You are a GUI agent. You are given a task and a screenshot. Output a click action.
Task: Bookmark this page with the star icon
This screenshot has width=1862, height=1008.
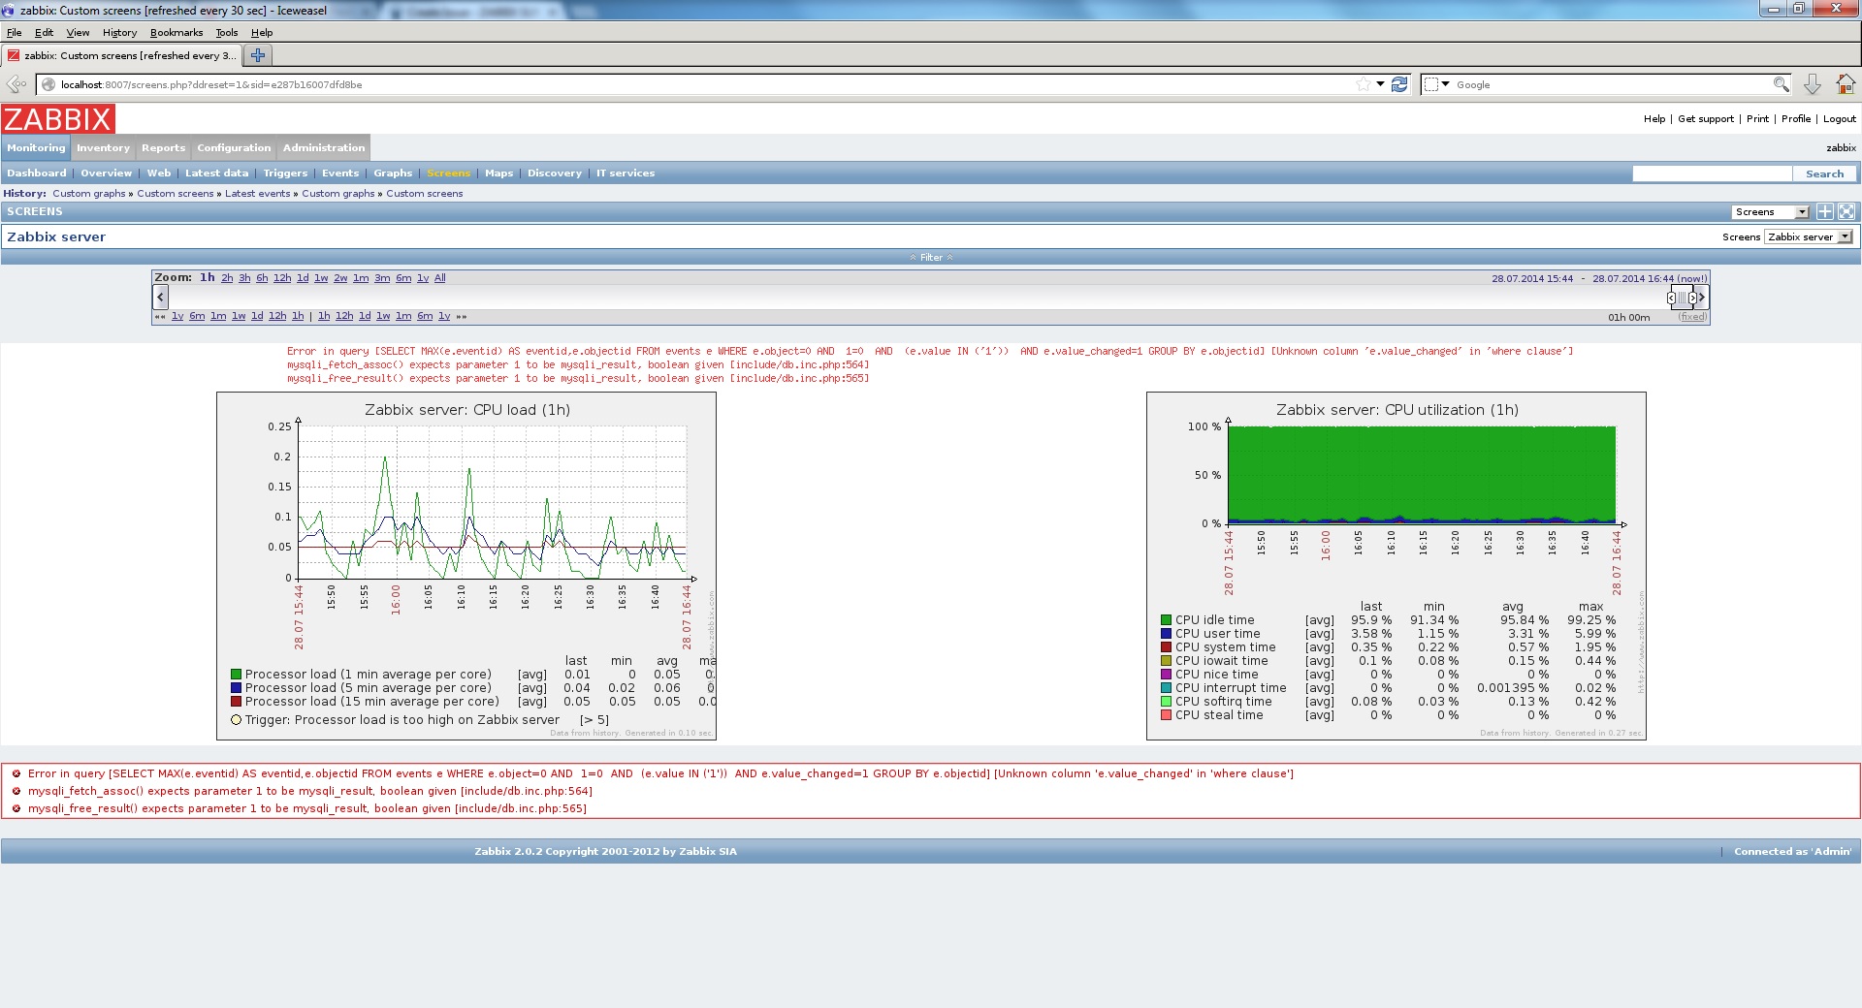point(1363,84)
